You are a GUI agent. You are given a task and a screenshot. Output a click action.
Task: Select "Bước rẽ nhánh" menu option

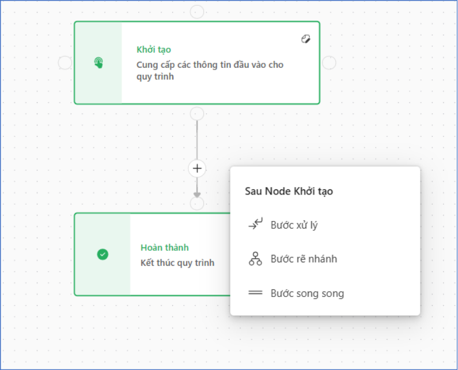point(304,259)
